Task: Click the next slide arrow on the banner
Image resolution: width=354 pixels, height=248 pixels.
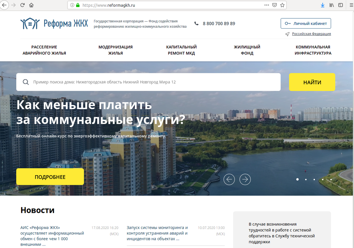Action: [x=245, y=179]
